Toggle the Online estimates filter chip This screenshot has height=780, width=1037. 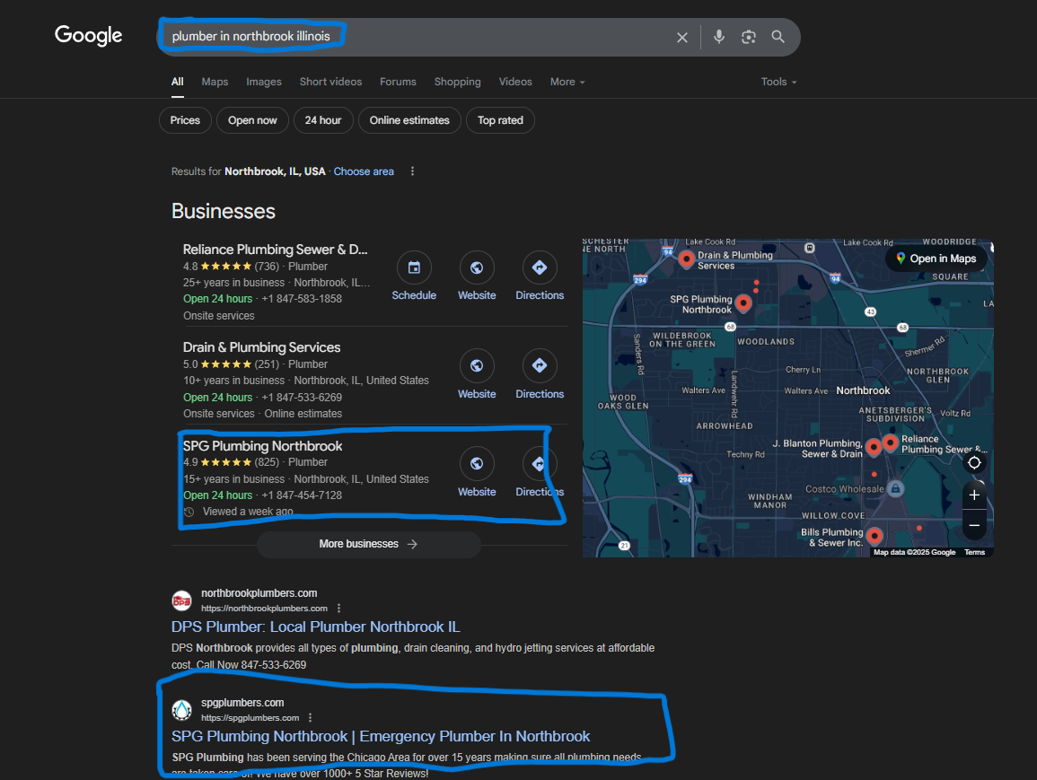409,120
